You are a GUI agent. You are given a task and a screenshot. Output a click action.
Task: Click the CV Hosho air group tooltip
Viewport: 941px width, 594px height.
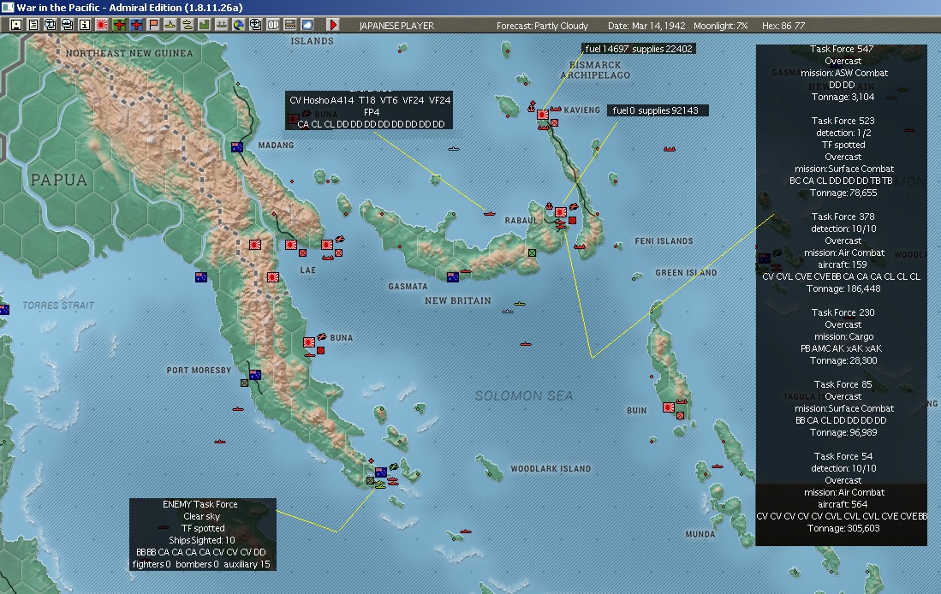(369, 111)
